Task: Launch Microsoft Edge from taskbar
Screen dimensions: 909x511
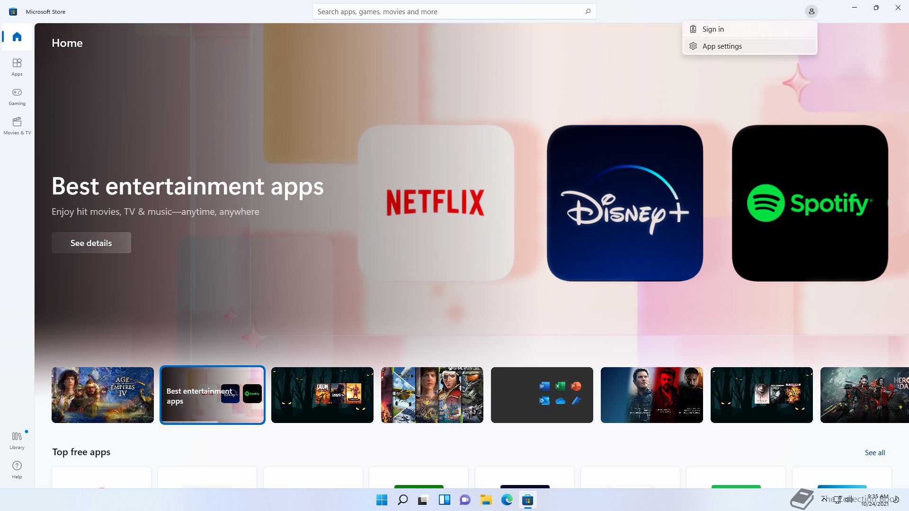Action: (507, 500)
